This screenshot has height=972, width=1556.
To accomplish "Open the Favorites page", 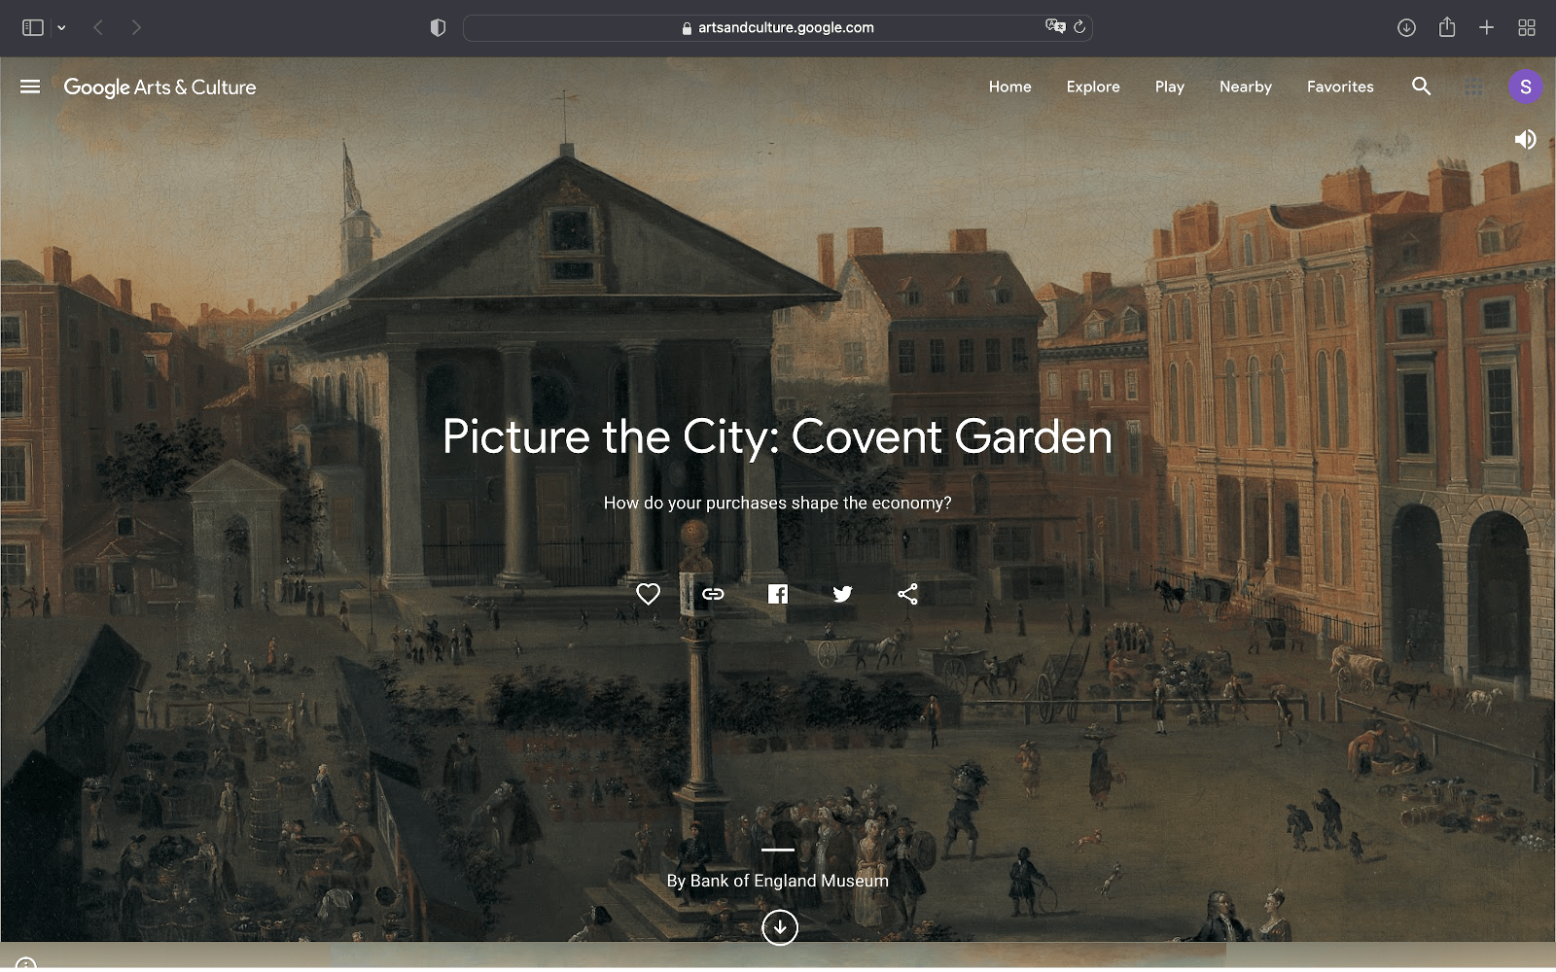I will 1340,87.
